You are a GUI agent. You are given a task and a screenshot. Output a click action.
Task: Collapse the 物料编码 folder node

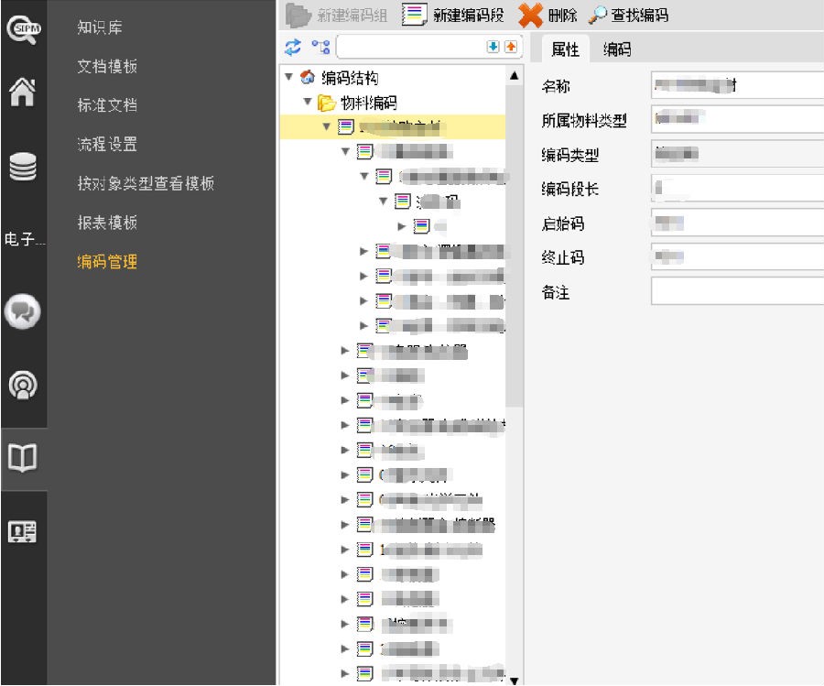309,103
